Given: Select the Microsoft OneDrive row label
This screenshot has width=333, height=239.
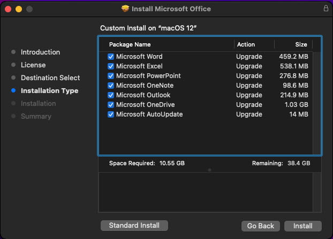Looking at the screenshot, I should (x=145, y=105).
